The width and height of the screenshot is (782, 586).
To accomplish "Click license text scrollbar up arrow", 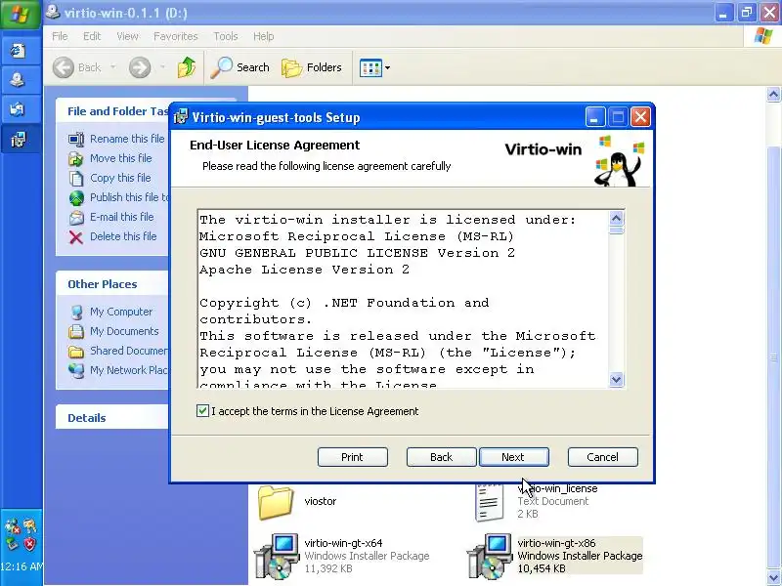I will click(x=617, y=218).
